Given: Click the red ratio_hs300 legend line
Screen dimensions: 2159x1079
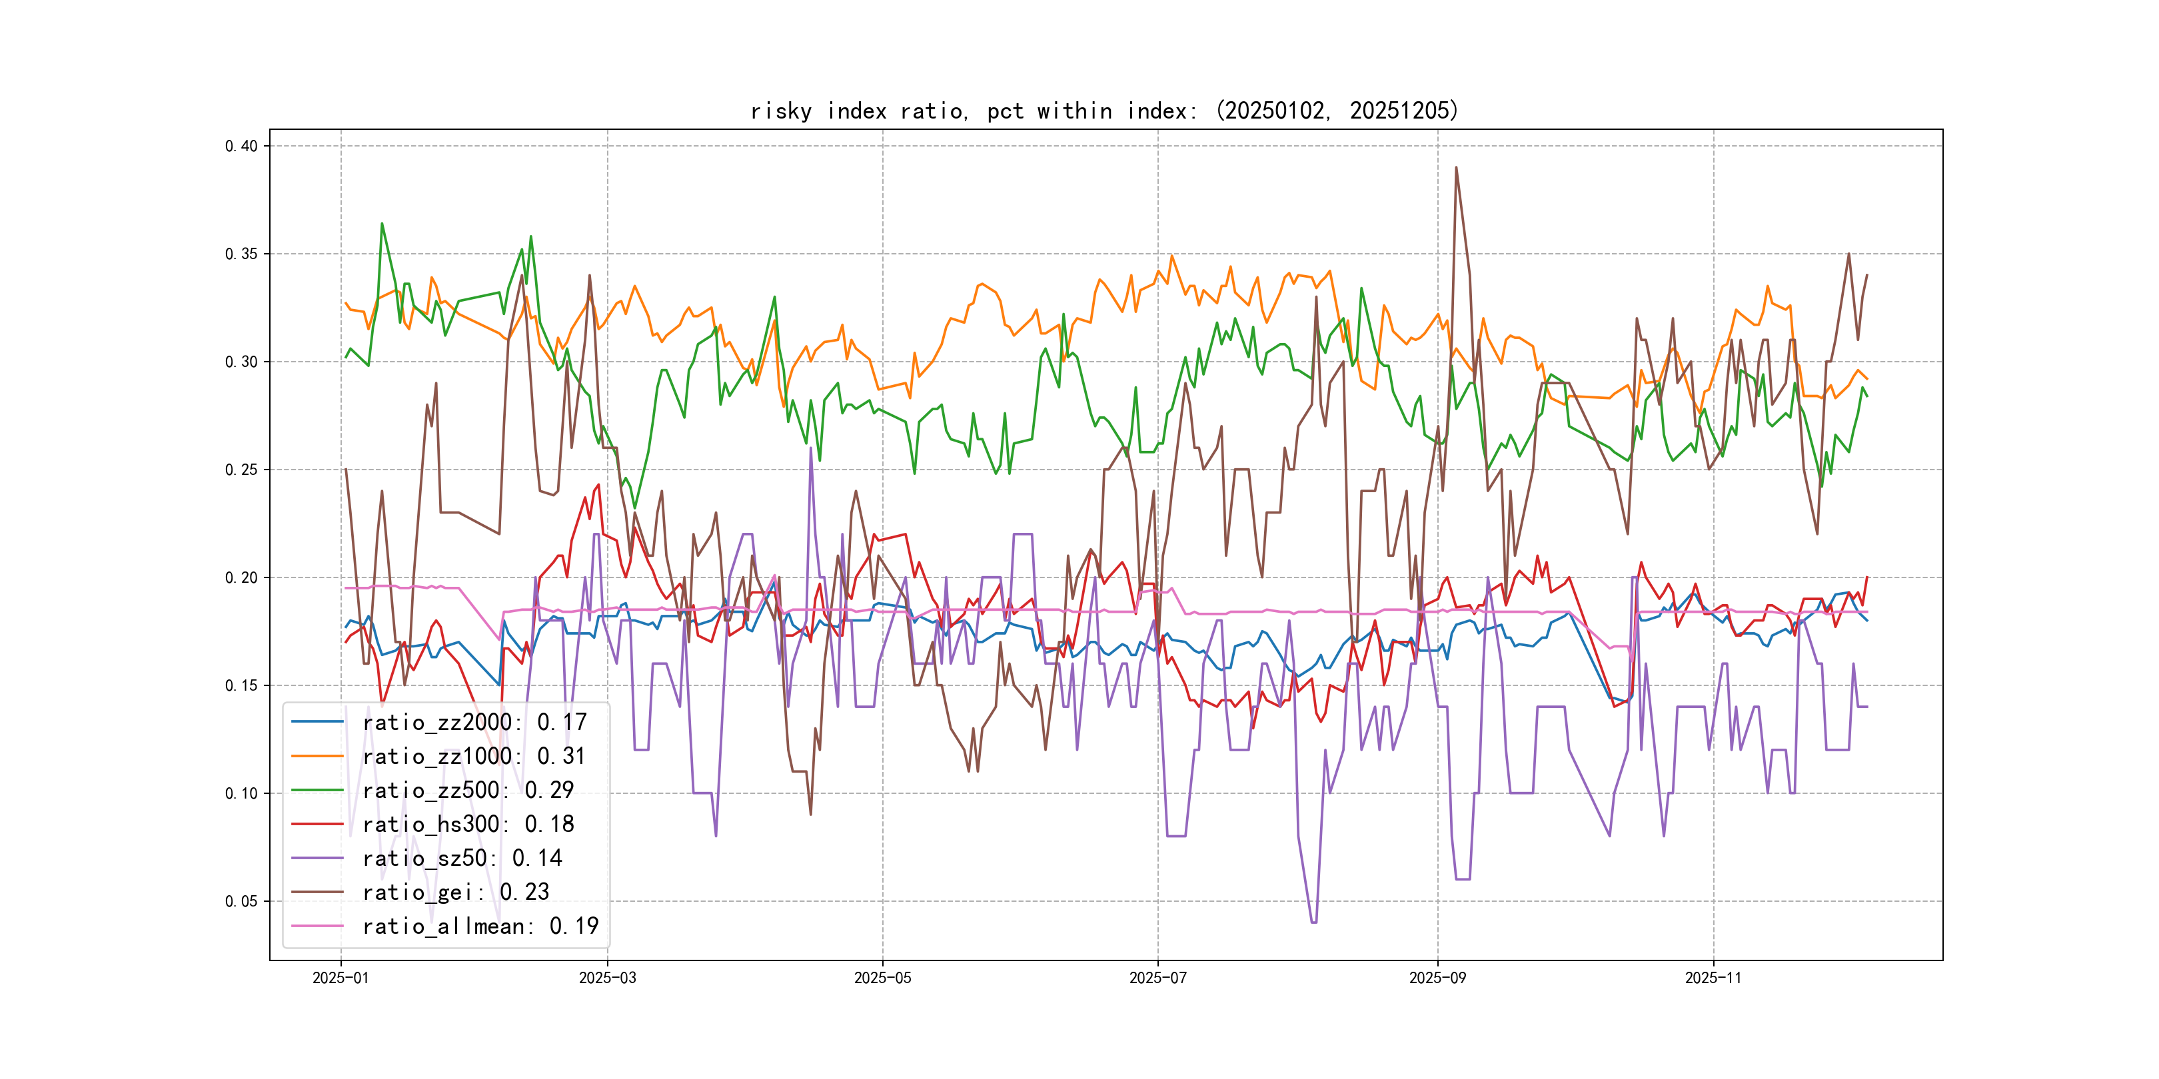Looking at the screenshot, I should tap(317, 823).
